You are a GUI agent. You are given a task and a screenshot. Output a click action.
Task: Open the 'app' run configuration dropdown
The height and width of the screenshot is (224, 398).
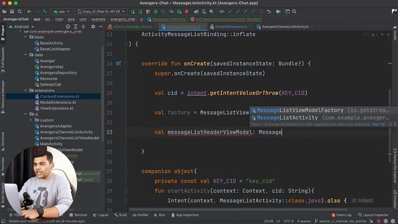[x=61, y=12]
